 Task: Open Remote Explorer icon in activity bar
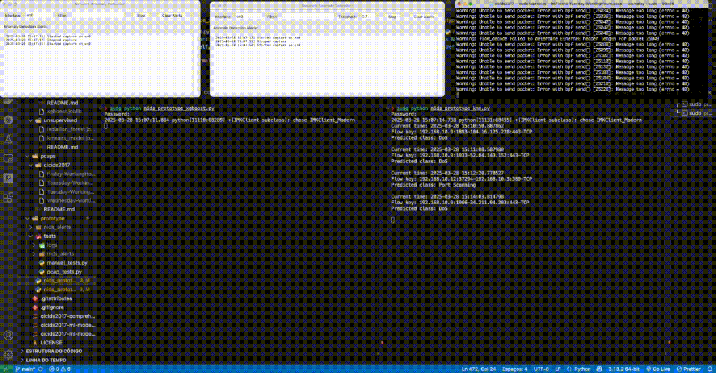tap(8, 158)
